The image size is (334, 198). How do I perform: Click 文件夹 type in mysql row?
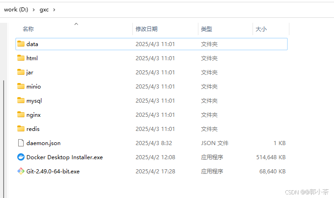pos(209,101)
